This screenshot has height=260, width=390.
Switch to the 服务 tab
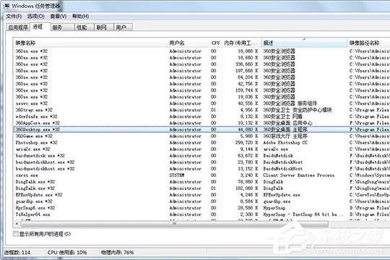coord(63,27)
